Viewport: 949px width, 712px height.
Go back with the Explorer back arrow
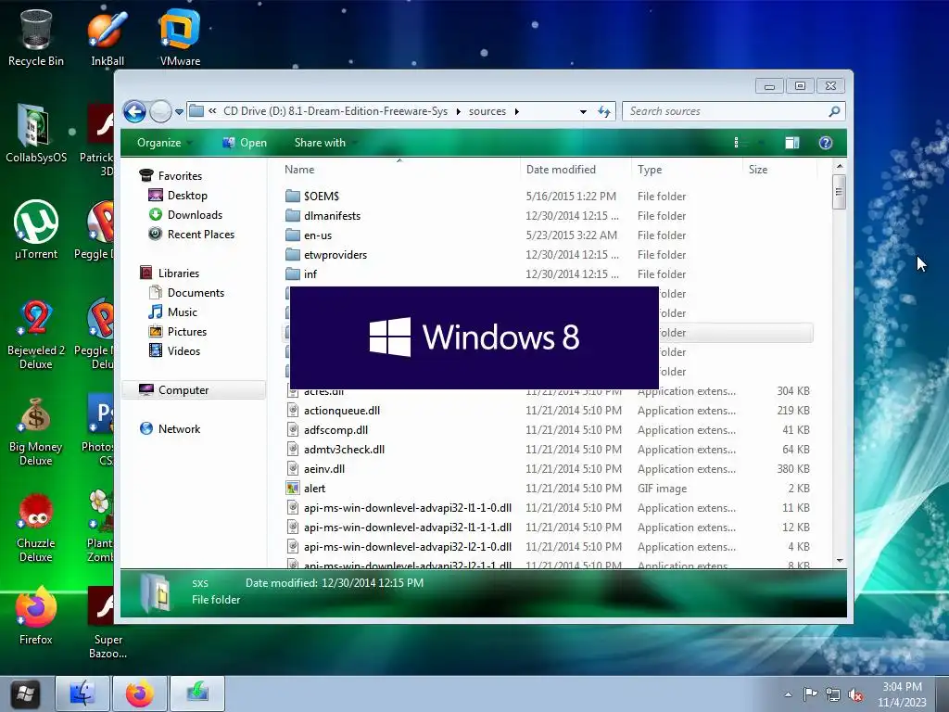(134, 111)
